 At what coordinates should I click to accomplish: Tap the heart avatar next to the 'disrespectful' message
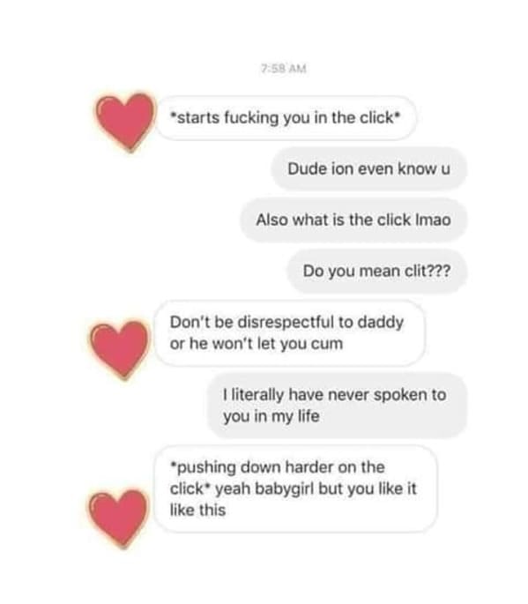tap(119, 349)
